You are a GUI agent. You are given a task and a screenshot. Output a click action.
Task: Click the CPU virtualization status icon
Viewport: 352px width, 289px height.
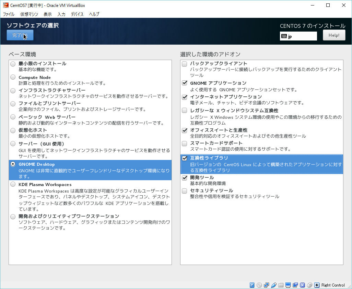point(302,285)
